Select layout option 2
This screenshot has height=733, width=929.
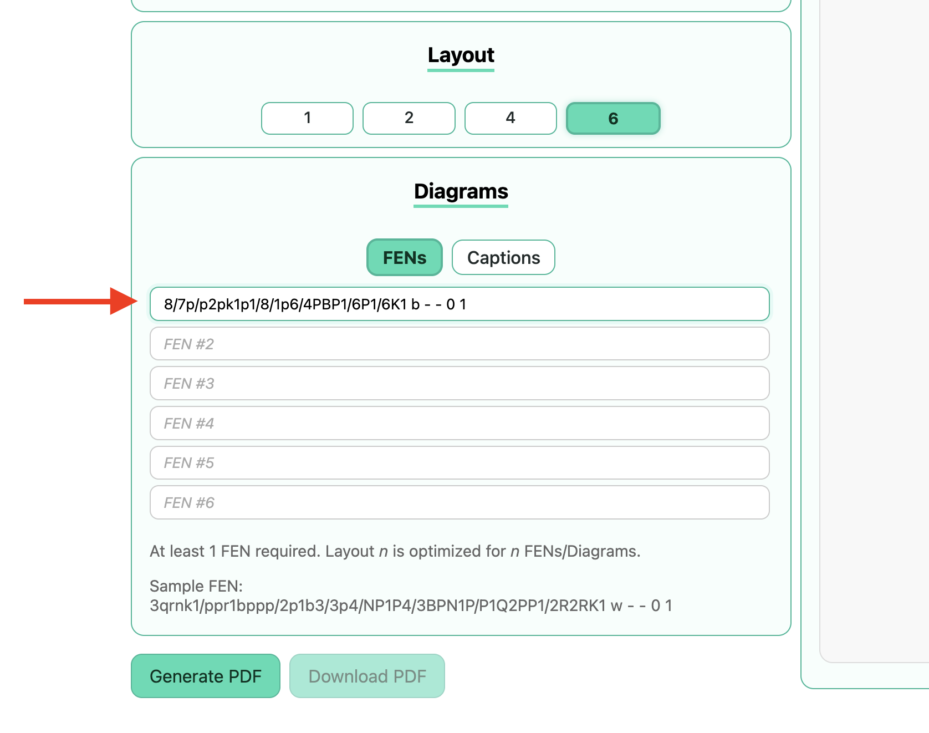pyautogui.click(x=409, y=118)
